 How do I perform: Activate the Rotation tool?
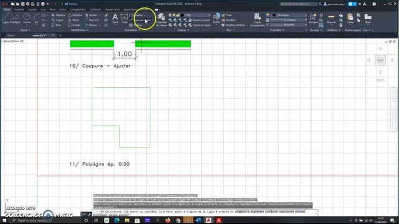click(75, 15)
